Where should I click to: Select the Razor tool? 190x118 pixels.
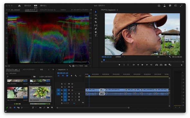click(96, 22)
